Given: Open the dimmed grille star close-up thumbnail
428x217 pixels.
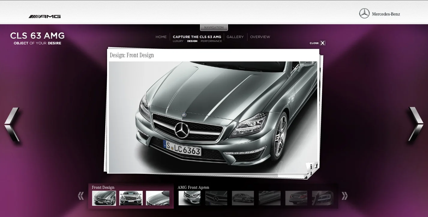Looking at the screenshot, I should (216, 198).
